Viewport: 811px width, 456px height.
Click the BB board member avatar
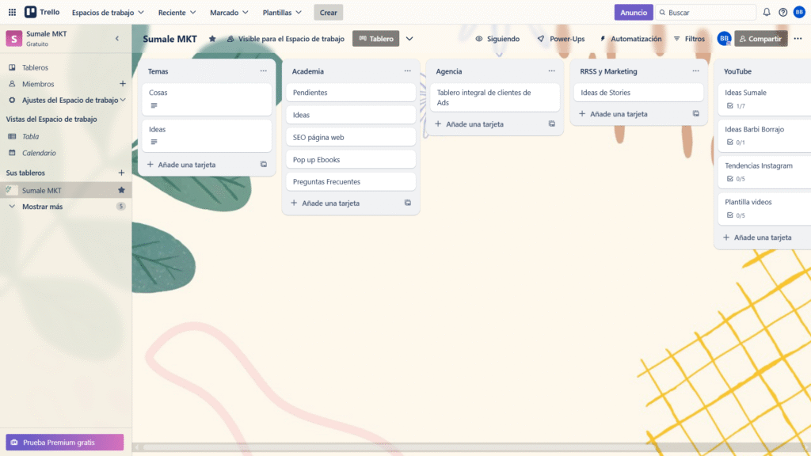(x=724, y=38)
